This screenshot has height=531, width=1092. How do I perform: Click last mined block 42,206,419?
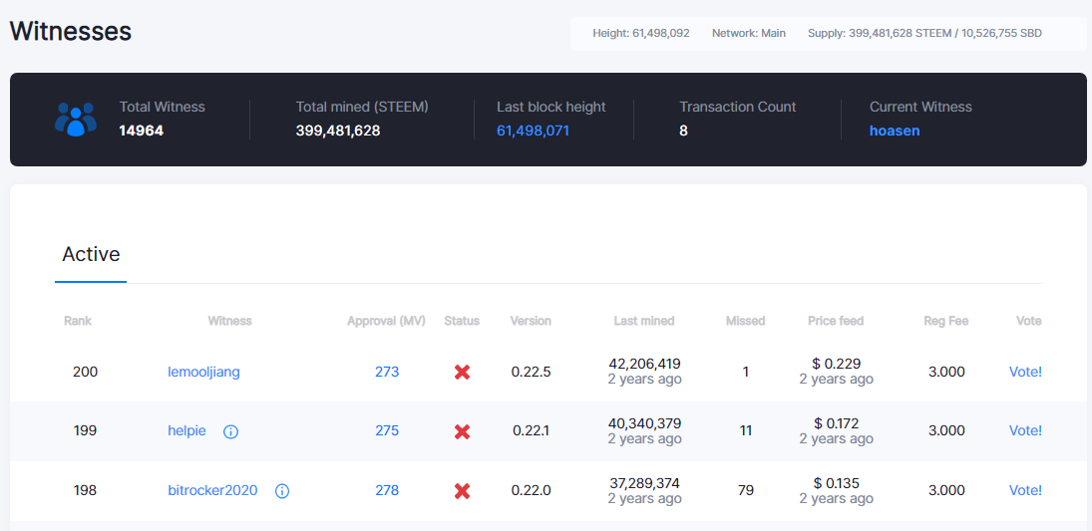[x=644, y=364]
